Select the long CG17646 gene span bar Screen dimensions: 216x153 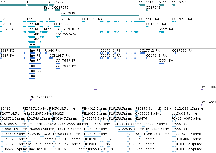(x=100, y=16)
